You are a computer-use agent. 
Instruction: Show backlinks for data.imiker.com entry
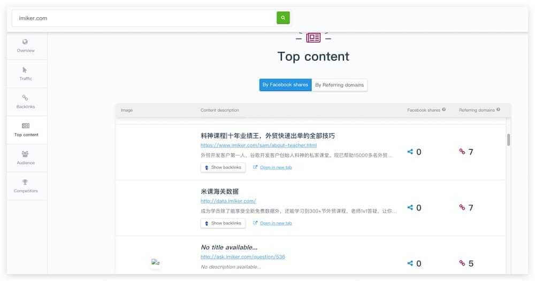click(223, 223)
